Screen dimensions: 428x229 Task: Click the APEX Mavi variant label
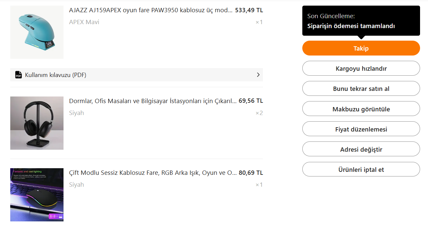pos(84,22)
